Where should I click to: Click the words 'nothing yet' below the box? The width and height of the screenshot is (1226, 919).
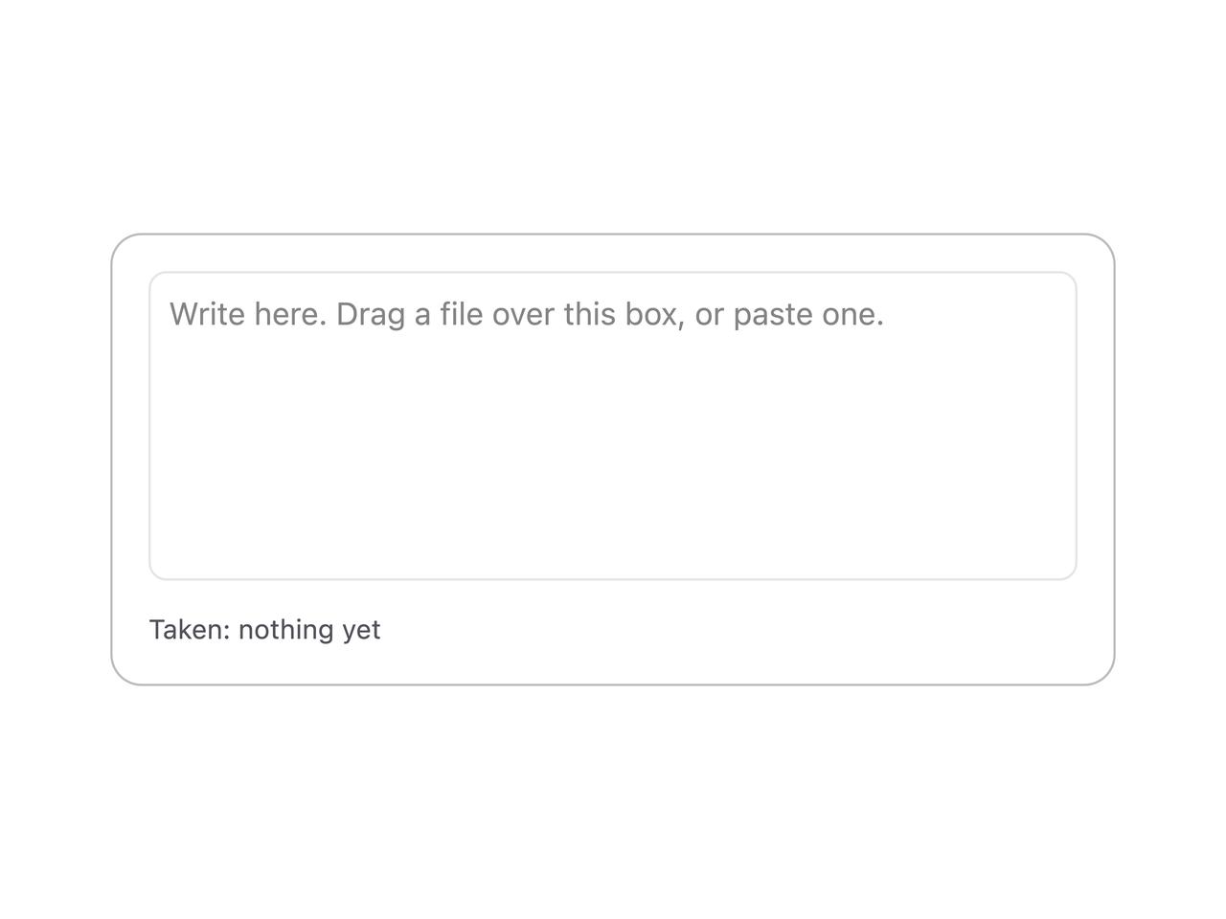pos(309,630)
